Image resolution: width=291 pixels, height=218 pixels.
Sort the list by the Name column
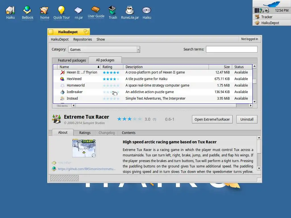coord(79,67)
